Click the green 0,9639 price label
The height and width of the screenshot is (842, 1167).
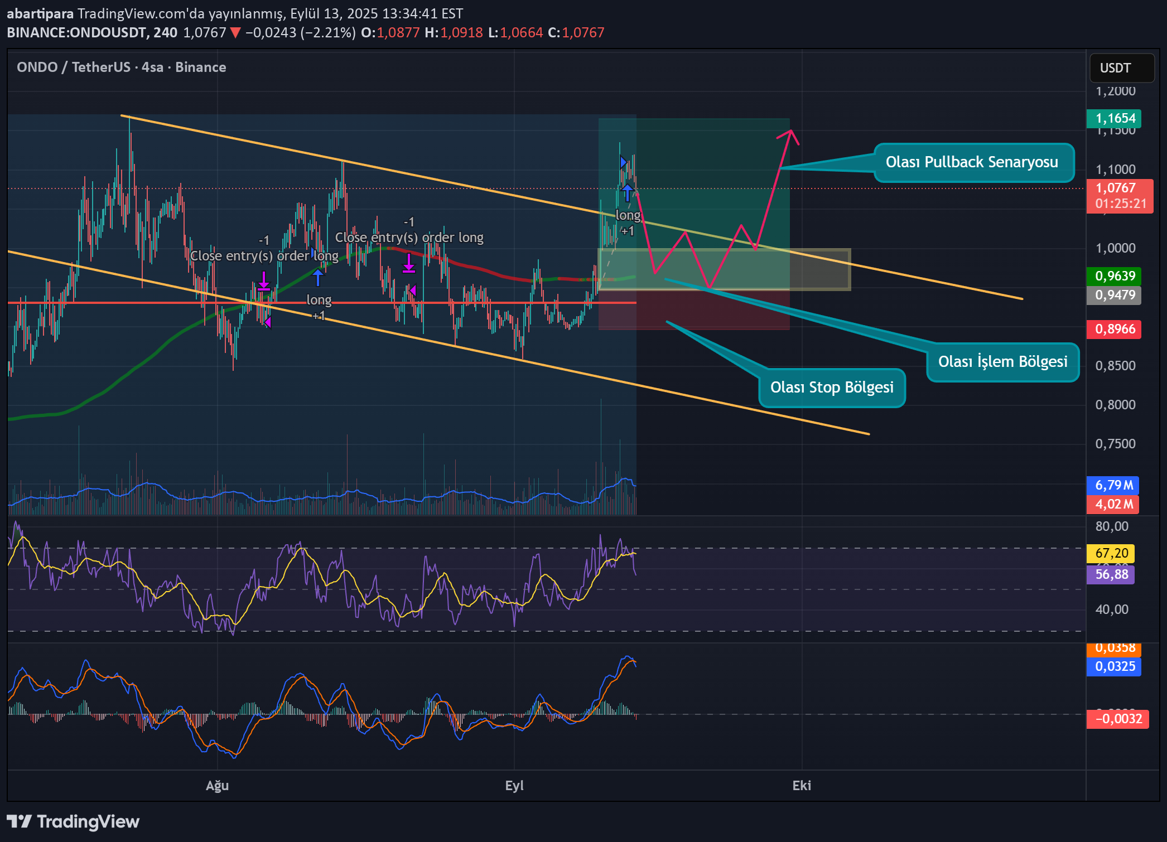[x=1114, y=276]
